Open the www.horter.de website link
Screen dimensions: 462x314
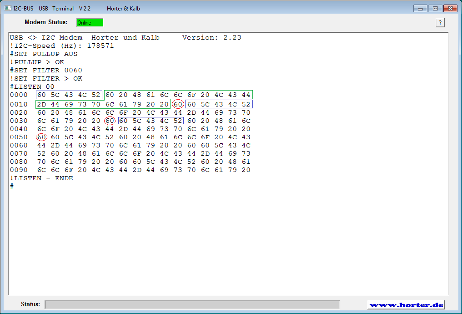pos(406,305)
